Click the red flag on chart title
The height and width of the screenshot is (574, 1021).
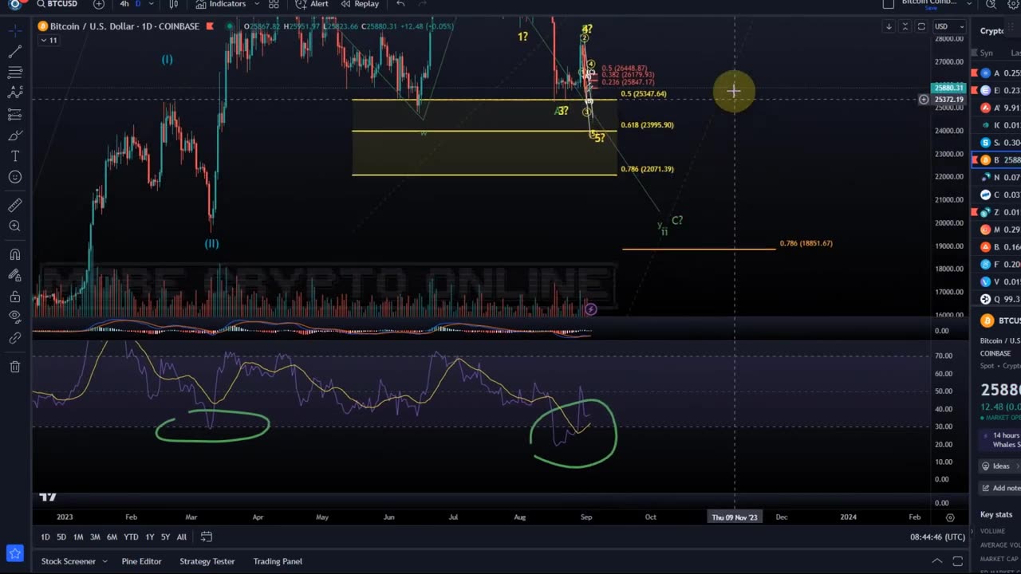pyautogui.click(x=210, y=26)
